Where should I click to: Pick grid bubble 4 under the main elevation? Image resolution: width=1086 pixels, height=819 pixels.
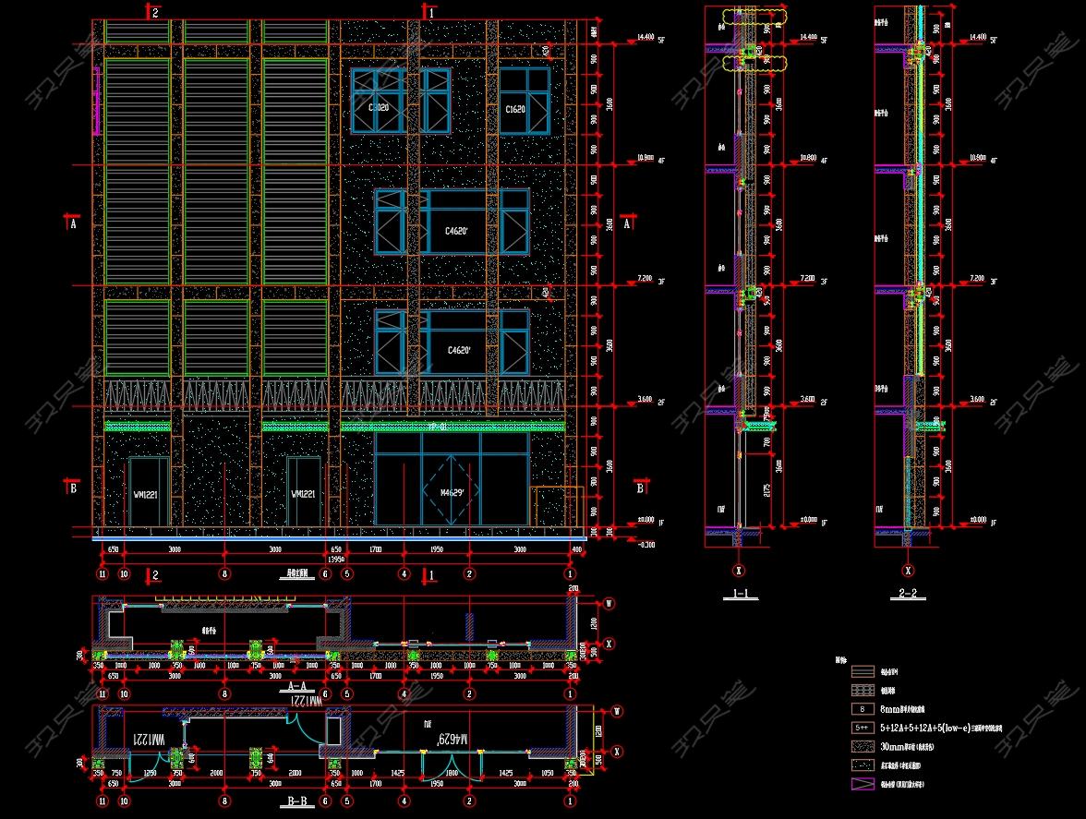(404, 574)
